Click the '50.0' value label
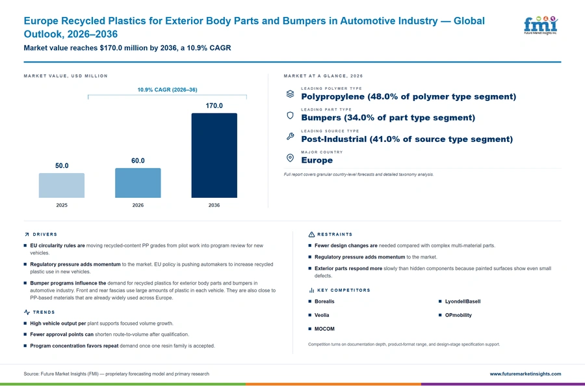 click(x=62, y=165)
